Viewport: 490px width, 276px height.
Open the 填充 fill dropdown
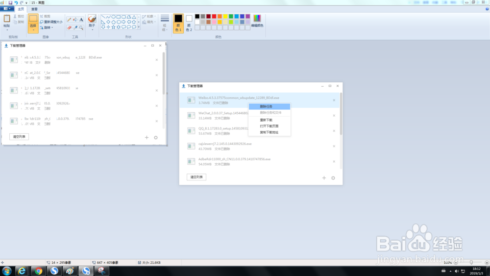pos(149,22)
